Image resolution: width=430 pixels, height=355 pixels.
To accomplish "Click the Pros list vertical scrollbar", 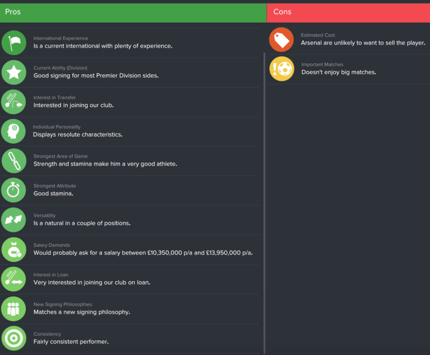I will pos(264,203).
